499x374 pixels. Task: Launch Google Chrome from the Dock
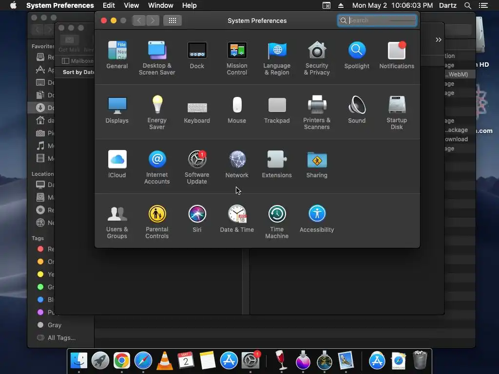click(121, 361)
